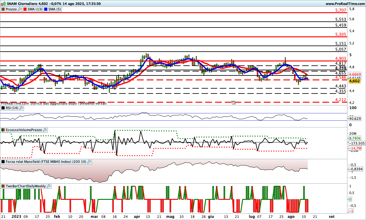Image resolution: width=366 pixels, height=220 pixels.
Task: Click the volume value -173.505
Action: pyautogui.click(x=357, y=143)
